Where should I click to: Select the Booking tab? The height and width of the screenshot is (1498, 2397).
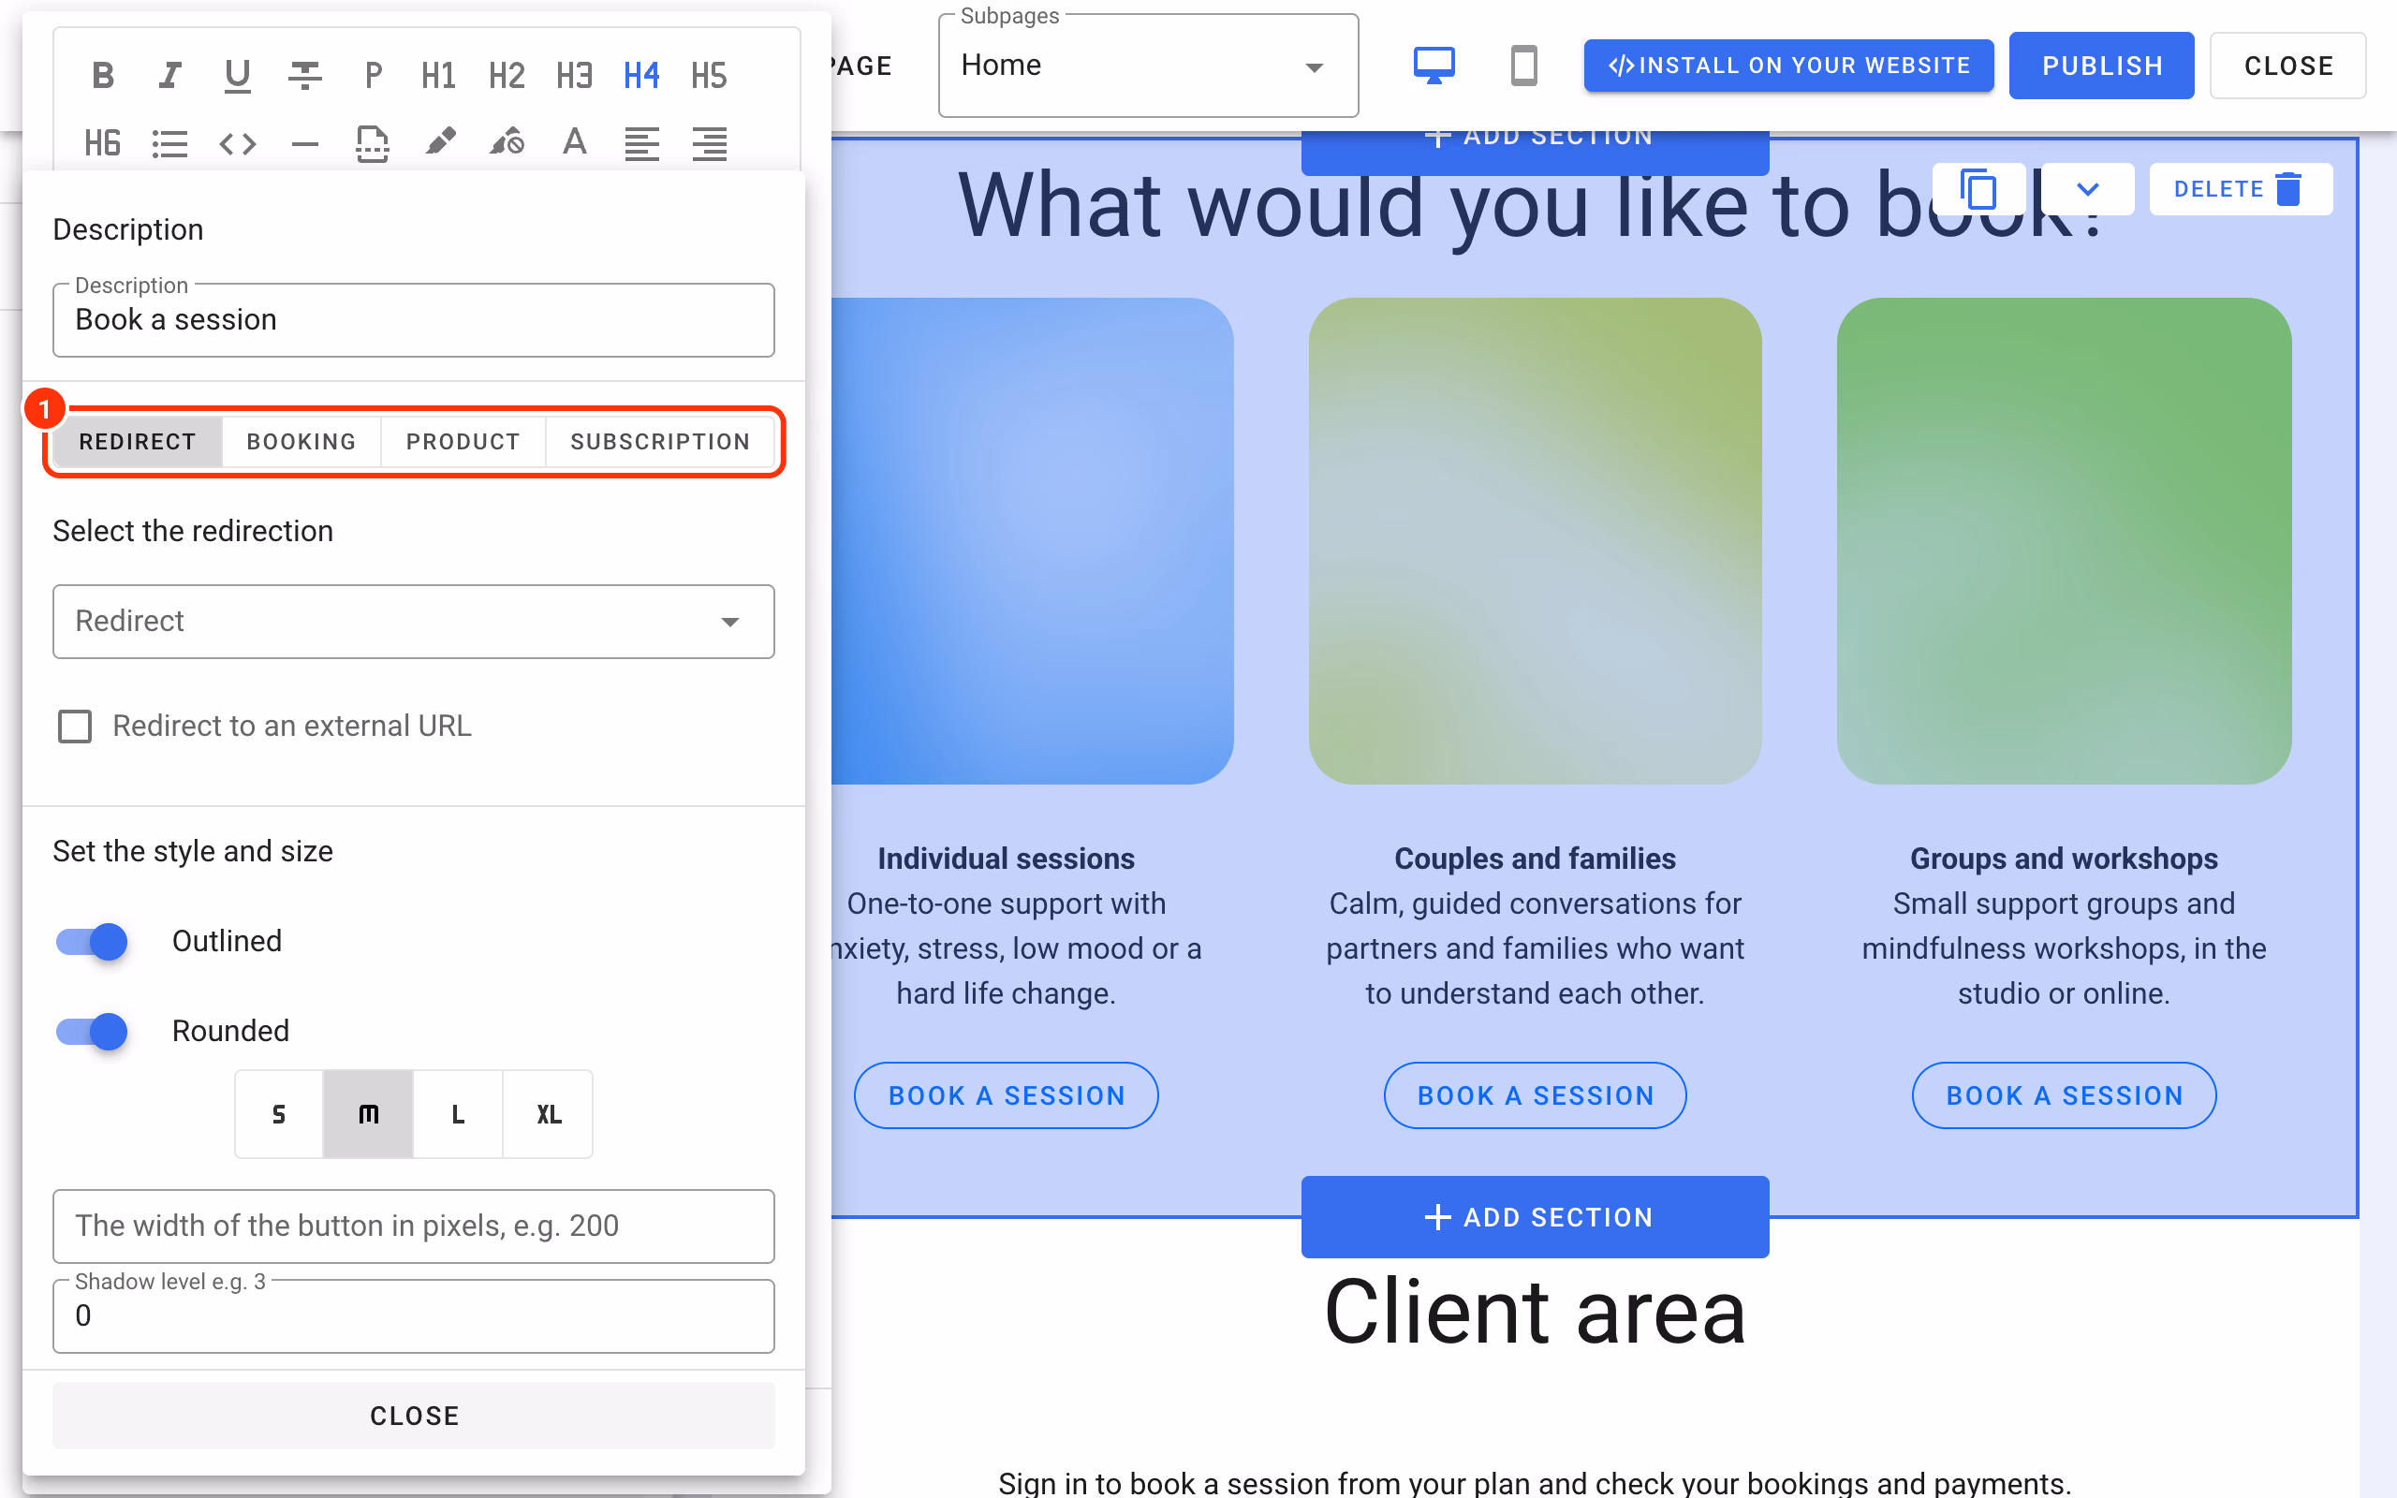(x=301, y=442)
